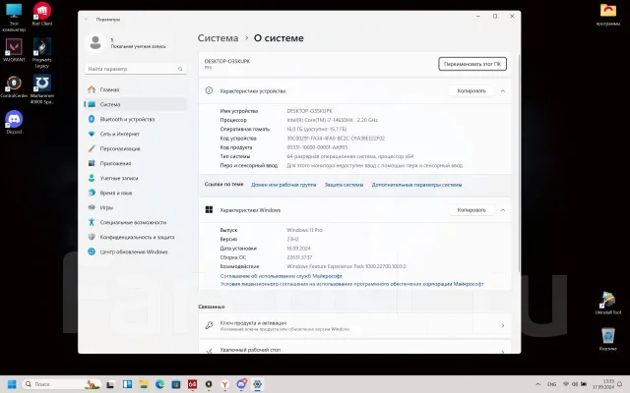This screenshot has height=393, width=630.
Task: Select Riot Client desktop icon
Action: 42,15
